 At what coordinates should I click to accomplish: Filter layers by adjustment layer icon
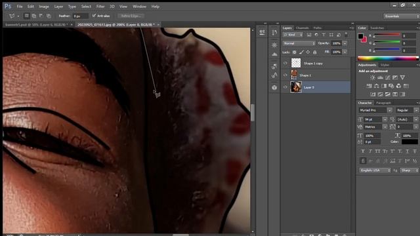point(316,35)
